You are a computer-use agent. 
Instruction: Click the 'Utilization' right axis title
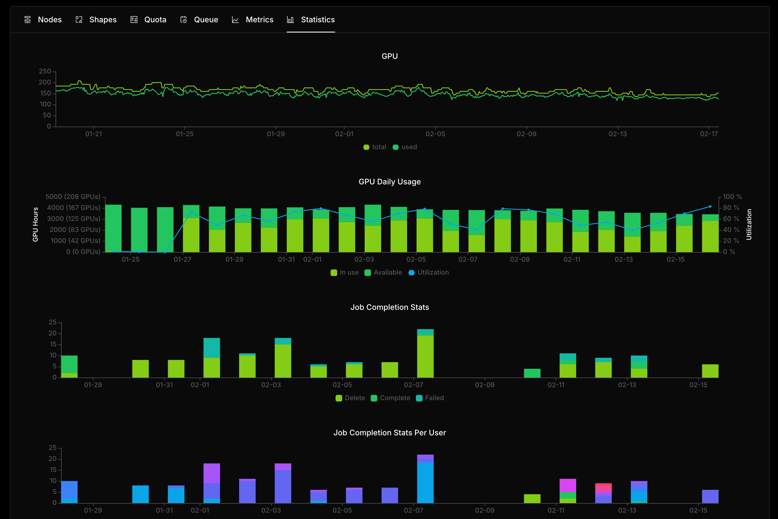point(749,225)
